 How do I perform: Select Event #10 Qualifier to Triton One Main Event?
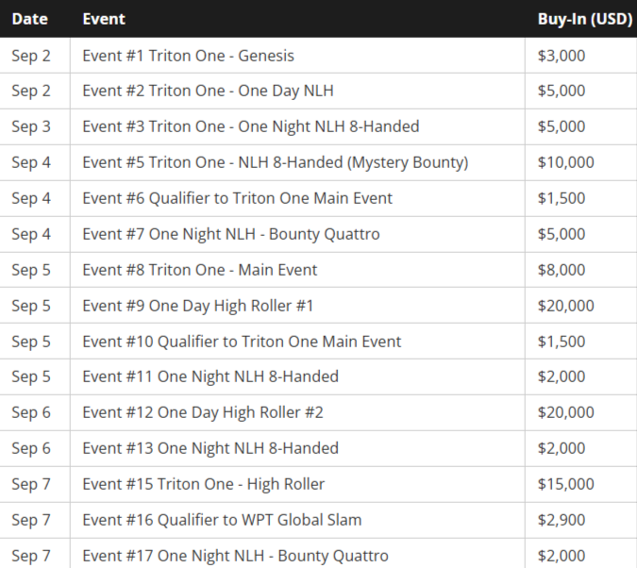click(x=242, y=342)
